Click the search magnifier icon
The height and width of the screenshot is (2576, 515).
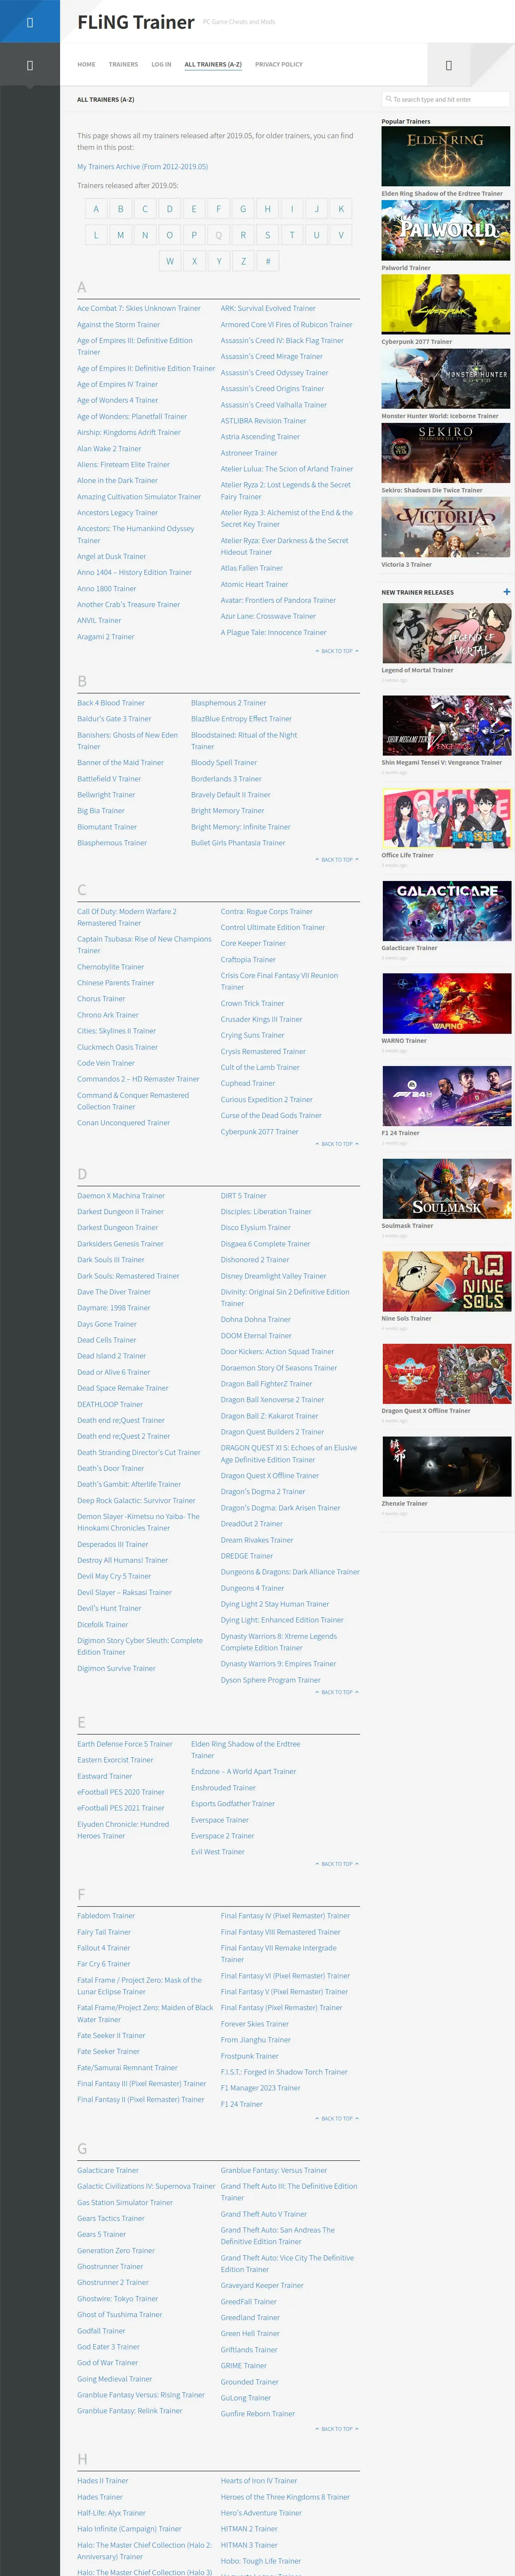point(389,99)
